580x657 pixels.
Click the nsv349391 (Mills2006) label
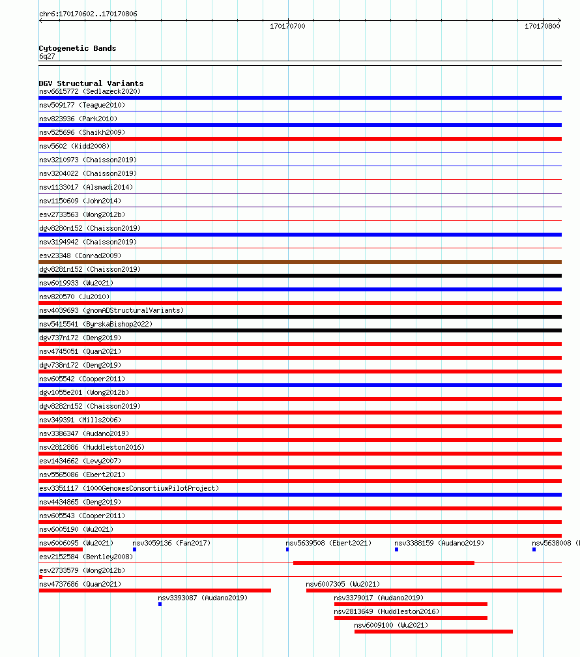click(80, 420)
